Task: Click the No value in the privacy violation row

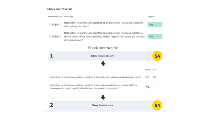Action: pos(147,77)
